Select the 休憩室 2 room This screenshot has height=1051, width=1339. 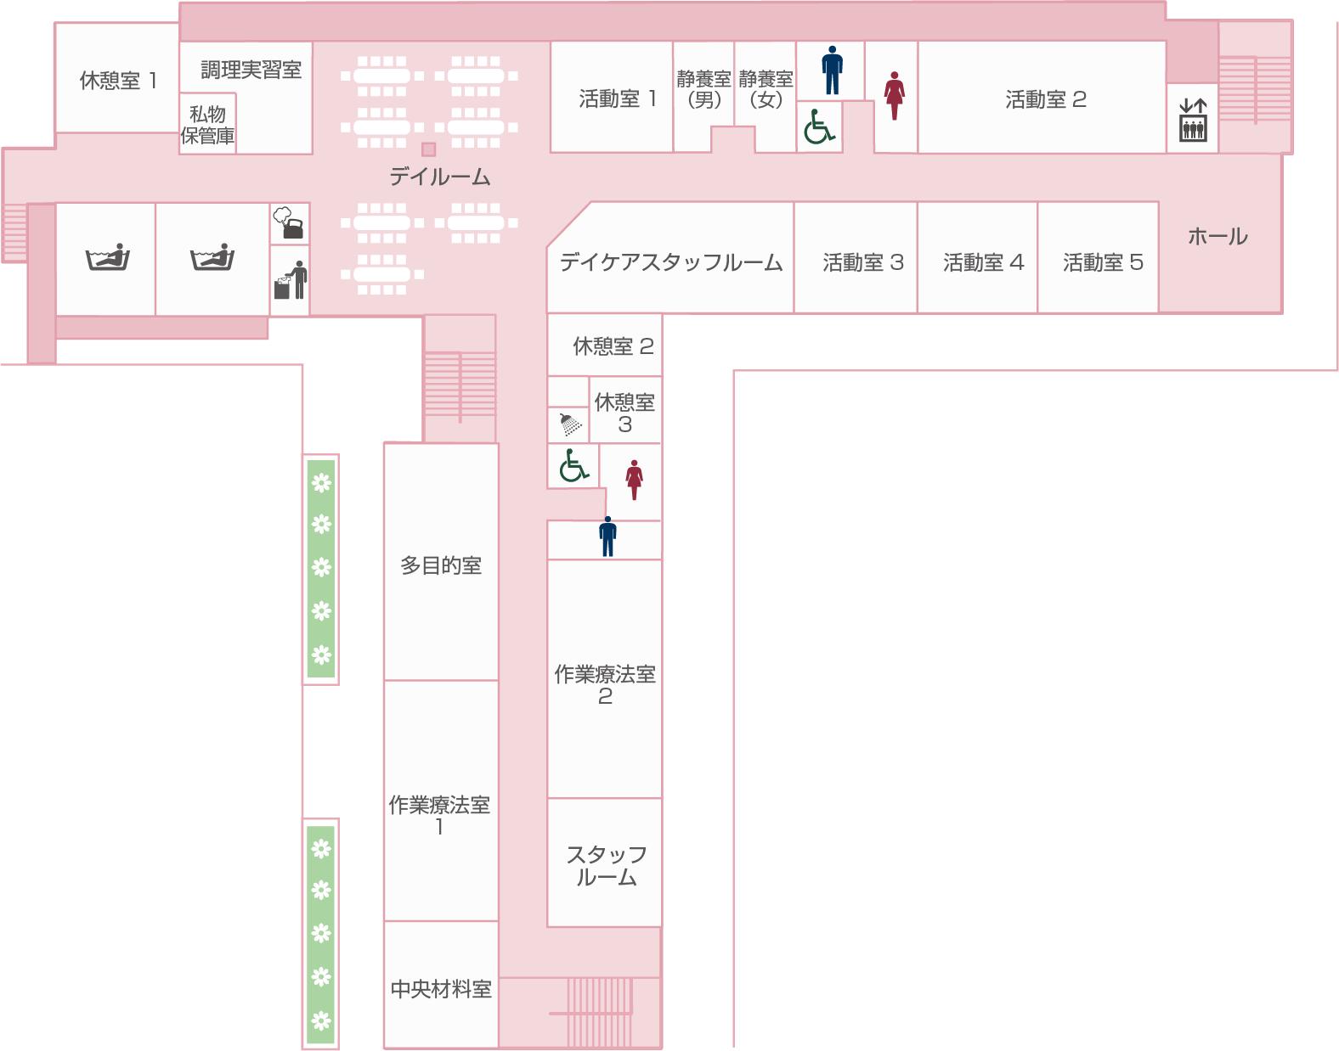click(x=605, y=345)
